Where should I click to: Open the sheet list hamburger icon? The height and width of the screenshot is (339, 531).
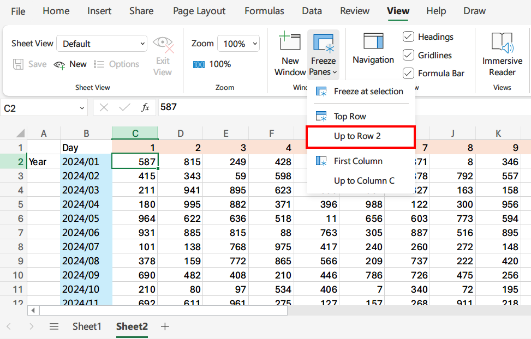[53, 326]
